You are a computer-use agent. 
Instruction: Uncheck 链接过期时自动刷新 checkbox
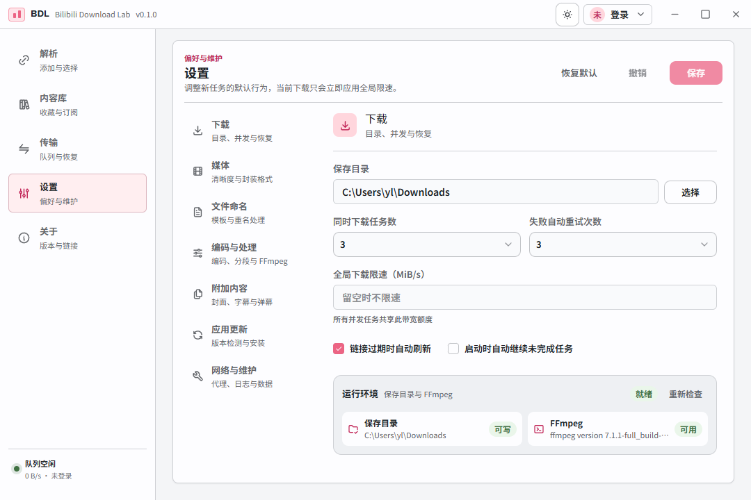point(339,349)
